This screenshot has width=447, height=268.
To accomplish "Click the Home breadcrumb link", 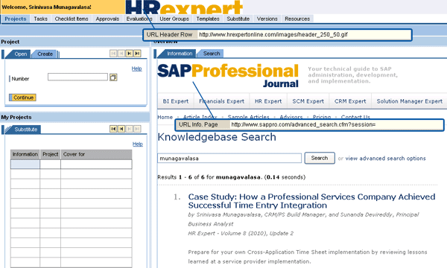I will pyautogui.click(x=165, y=117).
